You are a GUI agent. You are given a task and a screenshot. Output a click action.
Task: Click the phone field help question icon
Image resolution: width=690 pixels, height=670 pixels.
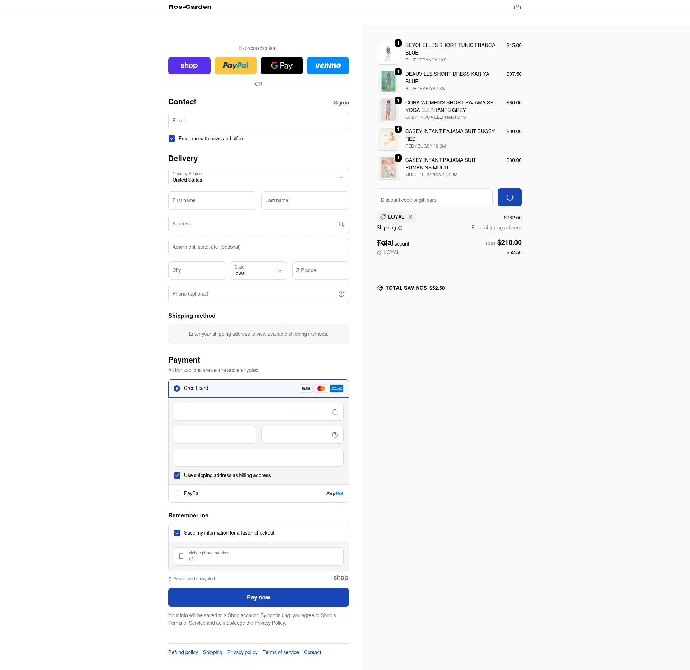tap(341, 294)
